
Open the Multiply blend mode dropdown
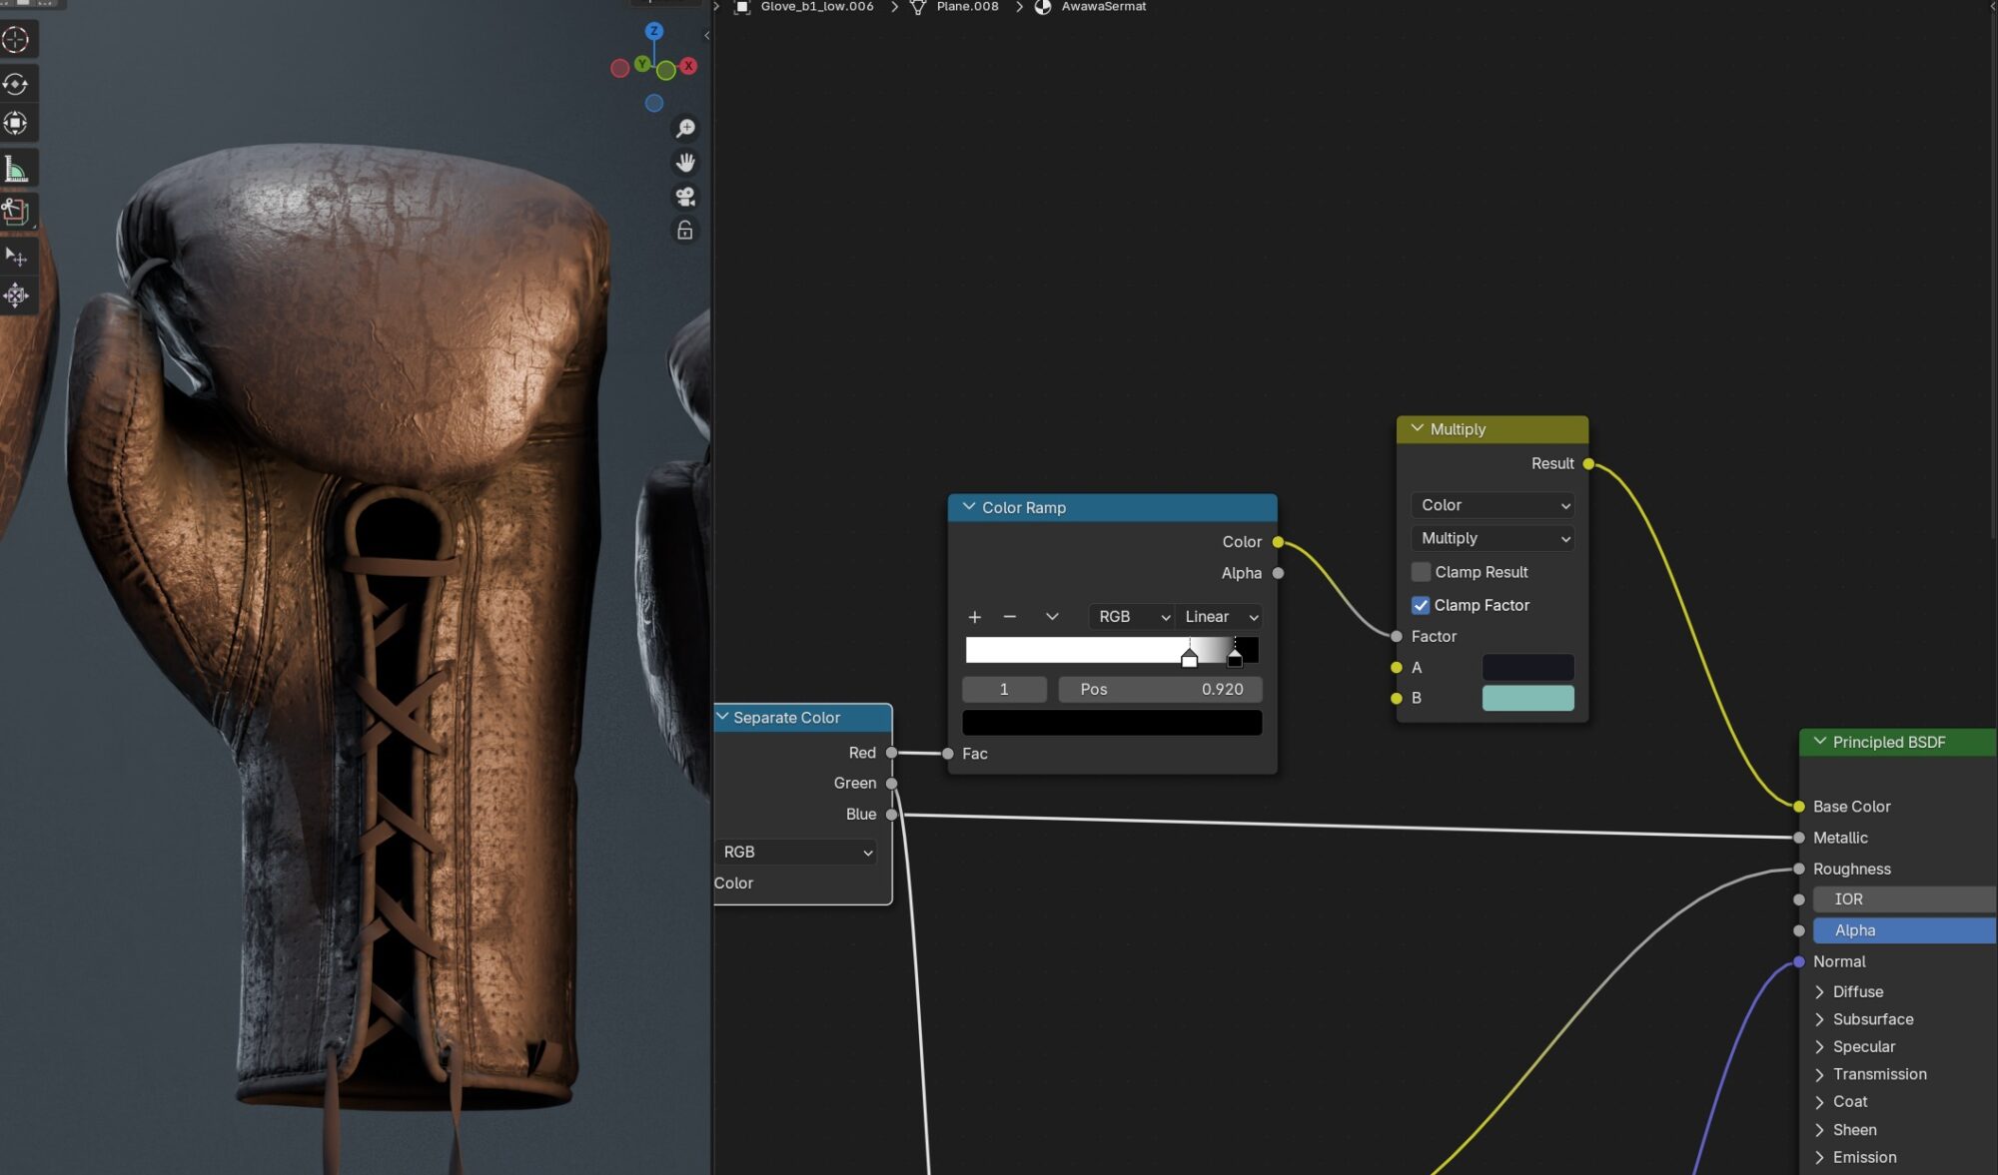click(1493, 538)
